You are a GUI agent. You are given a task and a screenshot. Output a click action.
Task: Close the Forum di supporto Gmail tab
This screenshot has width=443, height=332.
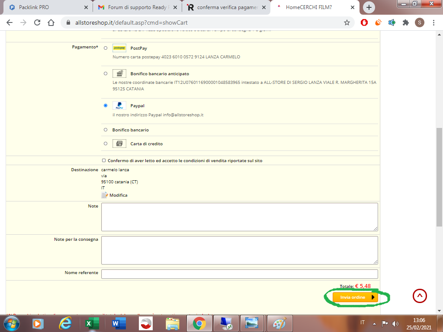click(175, 7)
